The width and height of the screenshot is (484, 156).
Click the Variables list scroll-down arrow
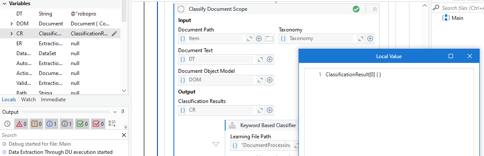point(124,90)
